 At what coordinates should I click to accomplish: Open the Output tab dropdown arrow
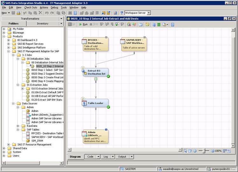tap(132, 157)
